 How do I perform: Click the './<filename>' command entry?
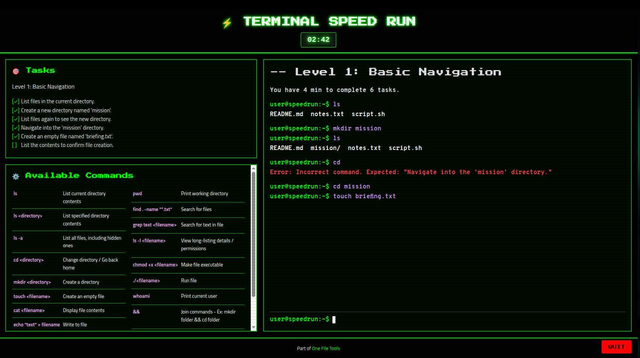tap(146, 281)
